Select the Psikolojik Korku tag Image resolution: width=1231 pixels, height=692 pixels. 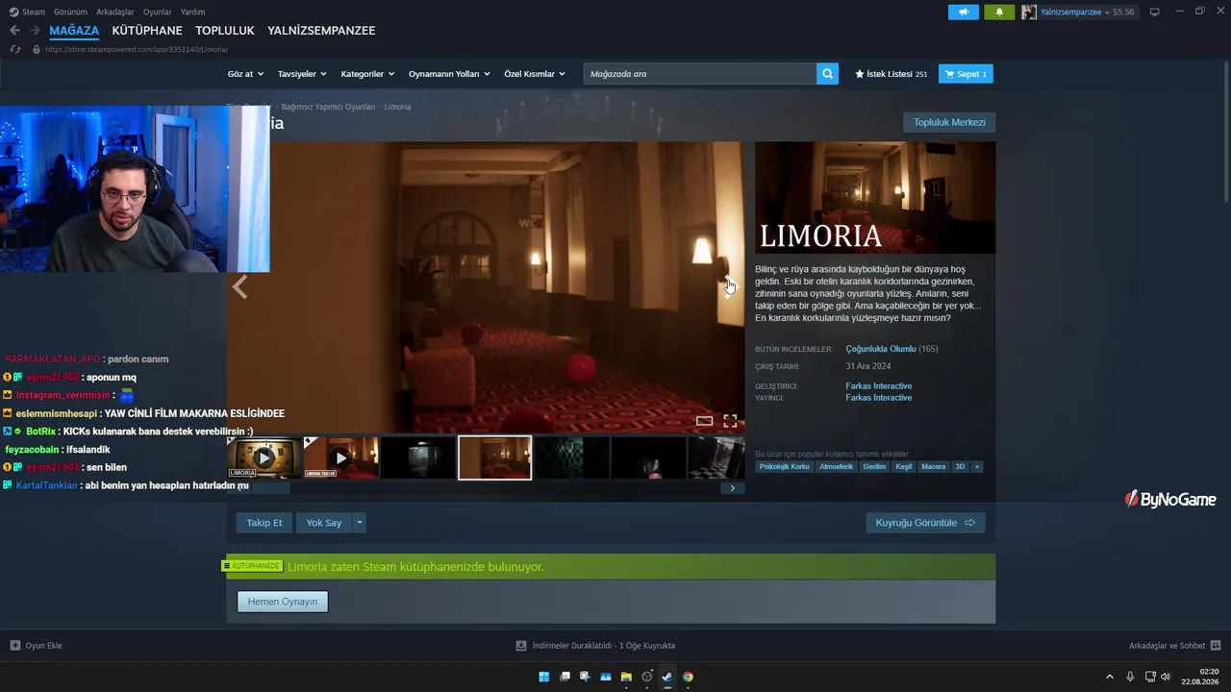click(x=784, y=467)
